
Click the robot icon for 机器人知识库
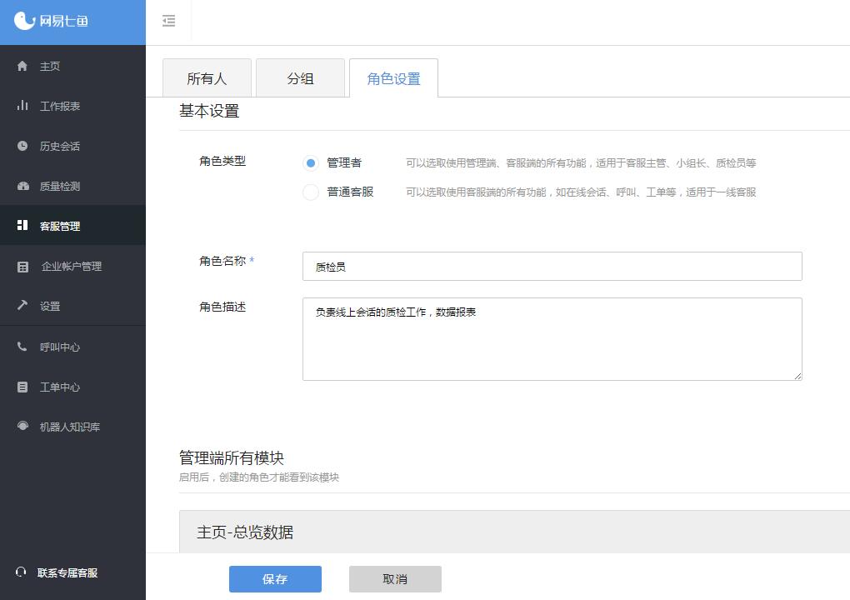pyautogui.click(x=22, y=426)
